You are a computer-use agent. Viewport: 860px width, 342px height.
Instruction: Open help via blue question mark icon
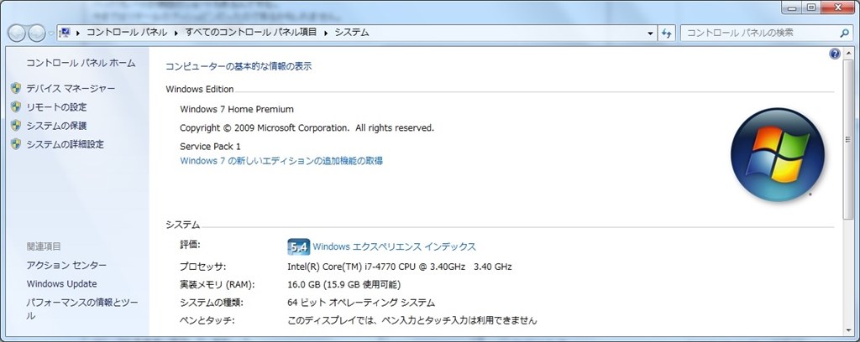pyautogui.click(x=835, y=54)
